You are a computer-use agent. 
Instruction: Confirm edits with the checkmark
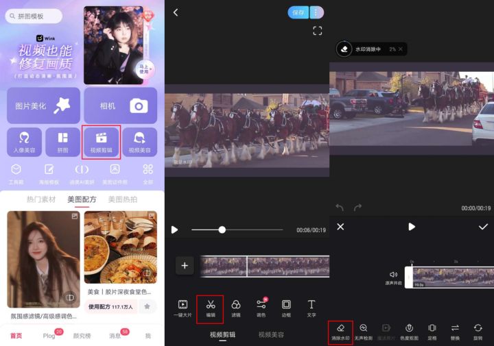coord(483,227)
